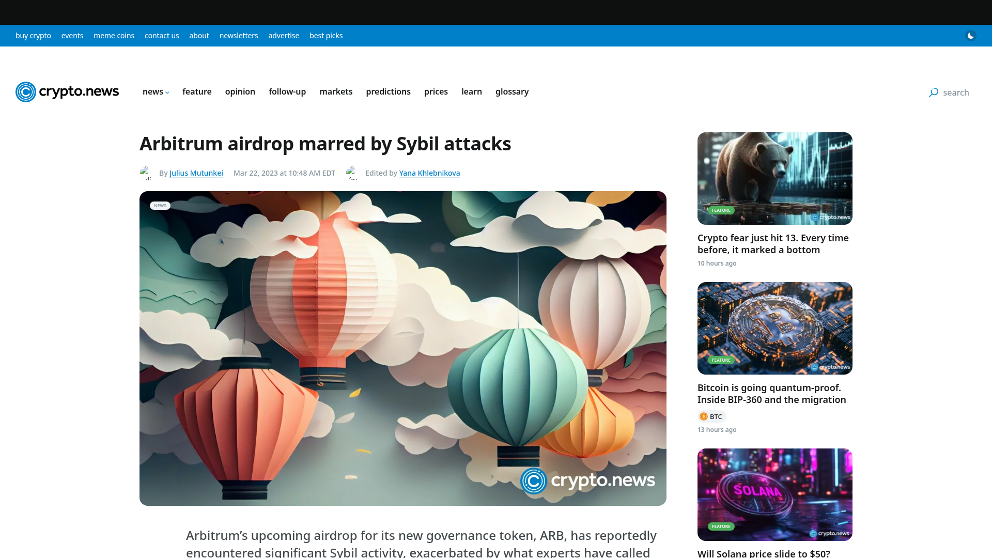Expand the news dropdown menu
992x558 pixels.
click(156, 91)
